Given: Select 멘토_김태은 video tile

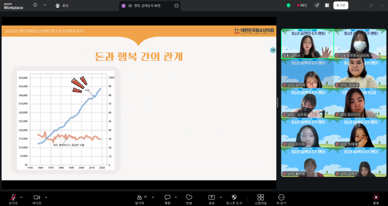Looking at the screenshot, I should coord(308,43).
